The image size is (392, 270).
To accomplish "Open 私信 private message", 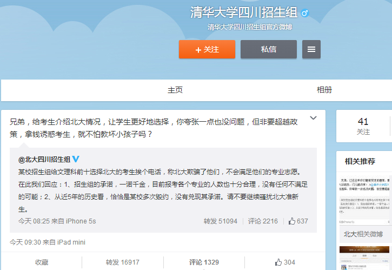I will click(x=268, y=49).
